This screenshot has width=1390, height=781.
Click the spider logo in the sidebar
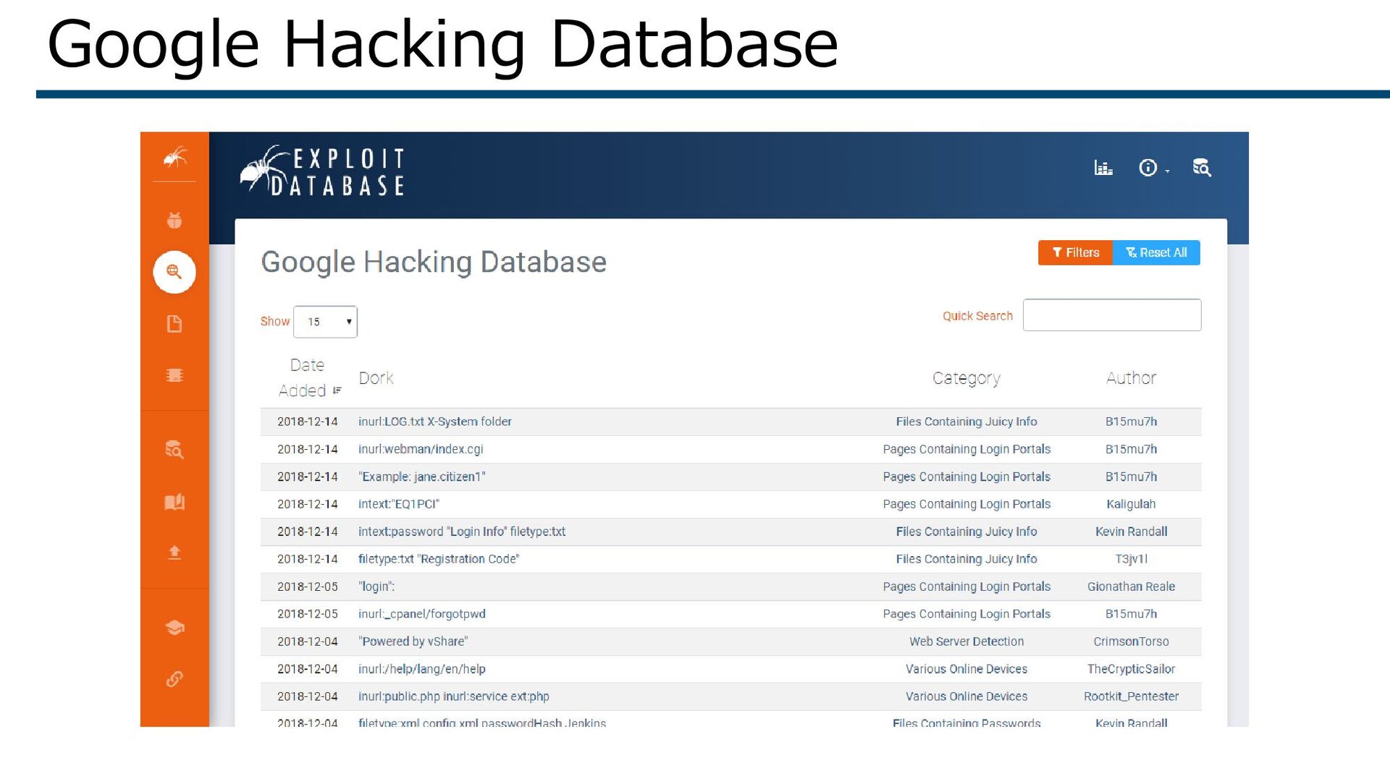[x=174, y=157]
